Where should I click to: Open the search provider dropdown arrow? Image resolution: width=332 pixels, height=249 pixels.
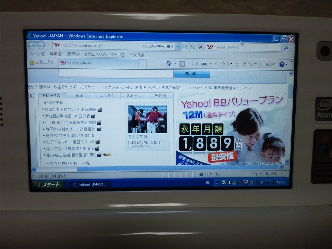click(x=291, y=48)
